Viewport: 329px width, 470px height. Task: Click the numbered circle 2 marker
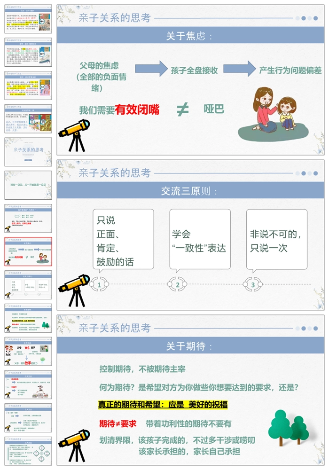tap(178, 284)
